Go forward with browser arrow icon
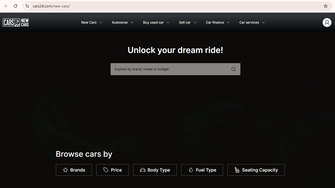This screenshot has width=335, height=188. pyautogui.click(x=6, y=6)
